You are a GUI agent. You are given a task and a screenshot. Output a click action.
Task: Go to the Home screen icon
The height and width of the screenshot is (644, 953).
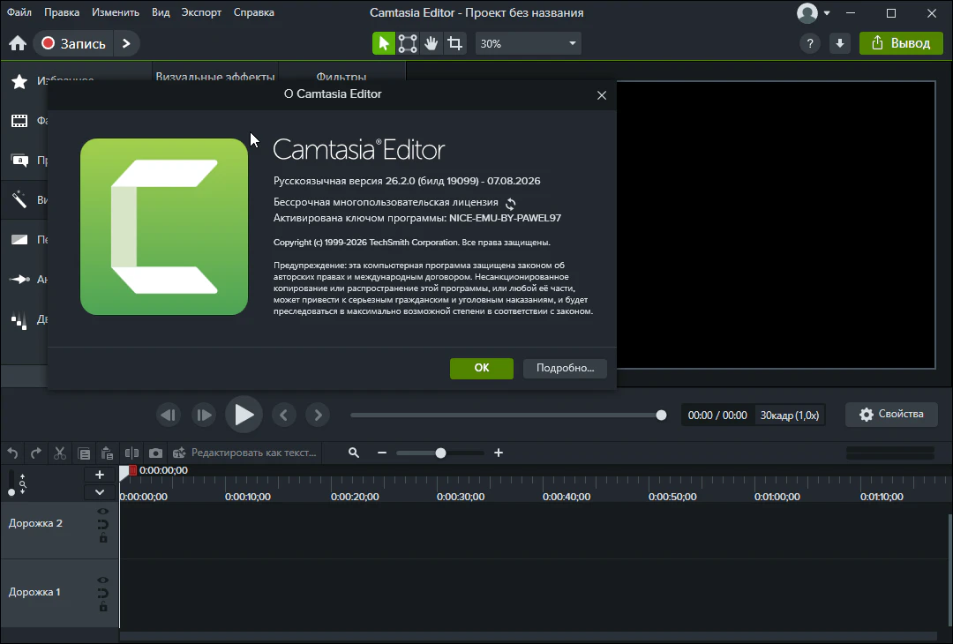point(18,43)
